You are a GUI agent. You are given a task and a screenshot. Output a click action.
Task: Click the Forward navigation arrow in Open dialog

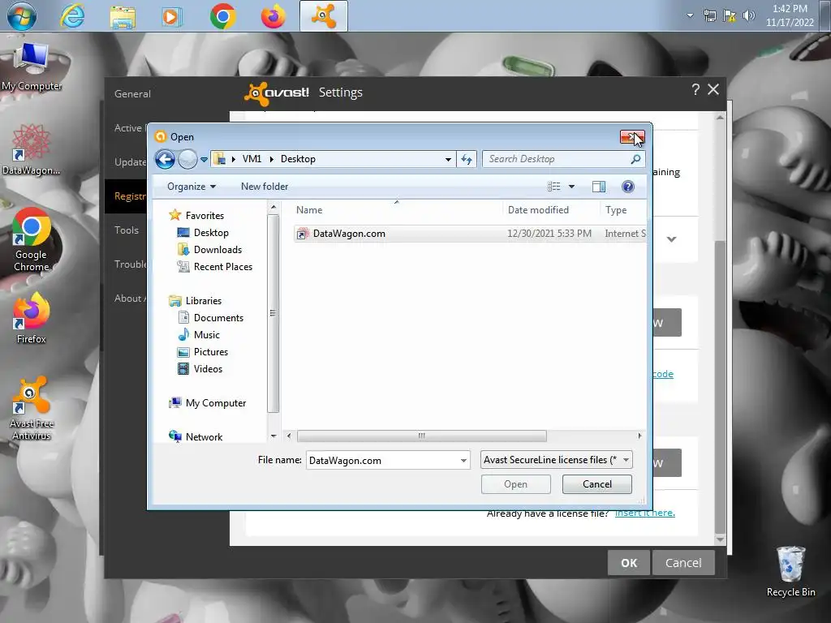click(187, 159)
